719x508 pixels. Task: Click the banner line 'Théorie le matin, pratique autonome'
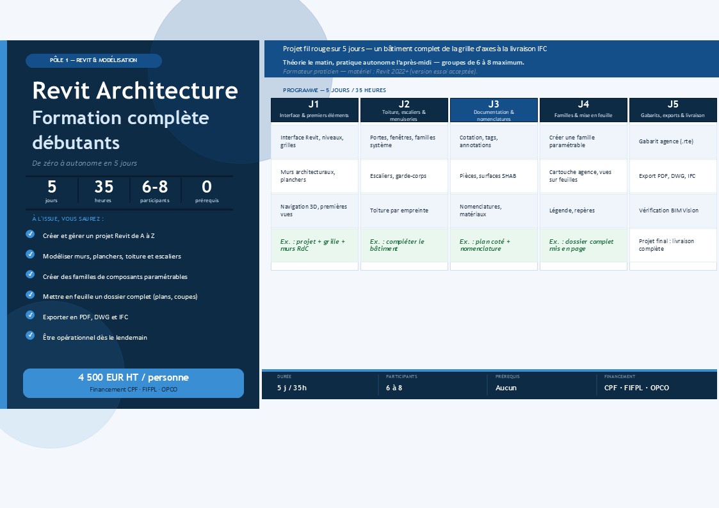point(403,62)
